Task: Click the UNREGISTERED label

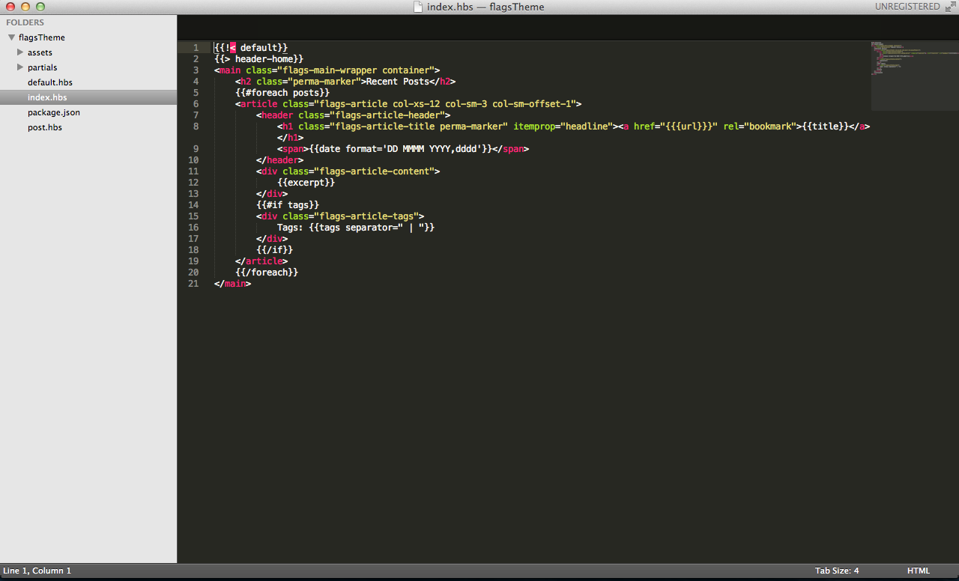Action: tap(907, 7)
